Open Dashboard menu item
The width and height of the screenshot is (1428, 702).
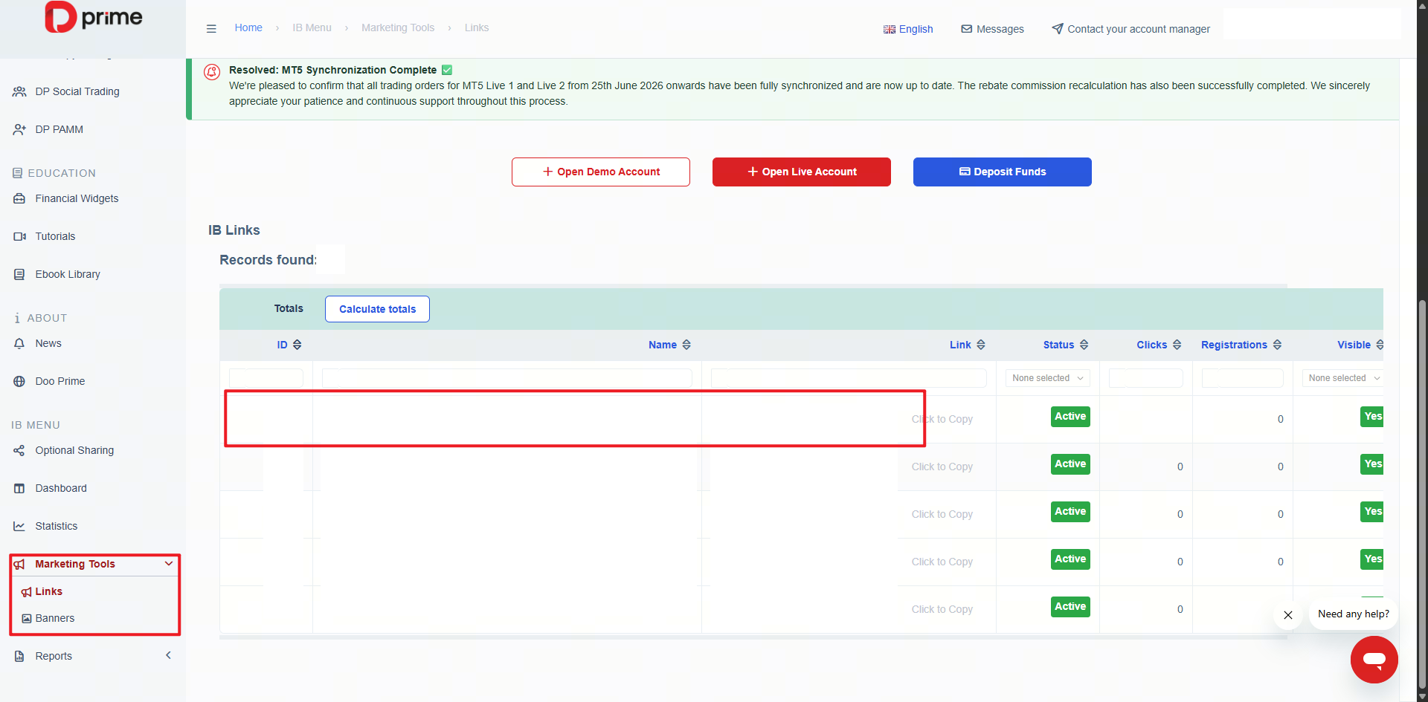(x=61, y=488)
